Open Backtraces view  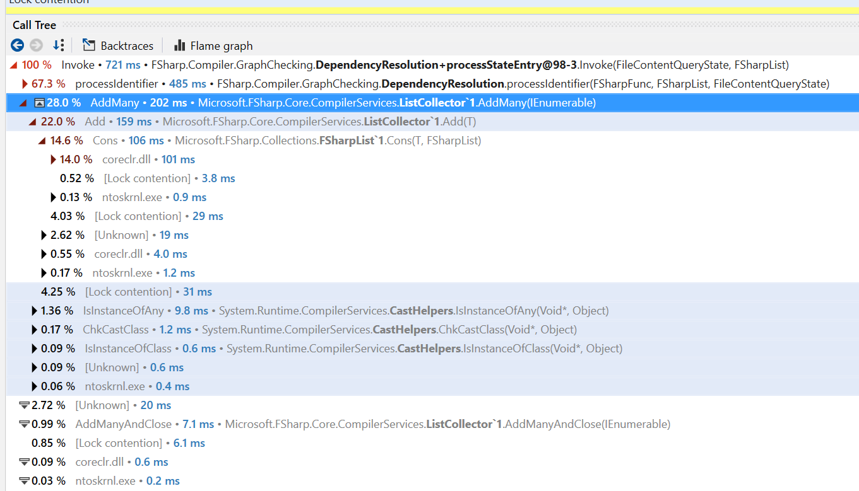coord(126,45)
